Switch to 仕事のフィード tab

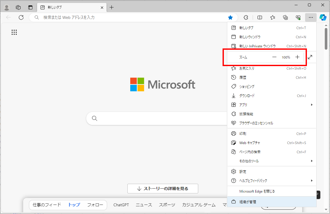[47, 205]
